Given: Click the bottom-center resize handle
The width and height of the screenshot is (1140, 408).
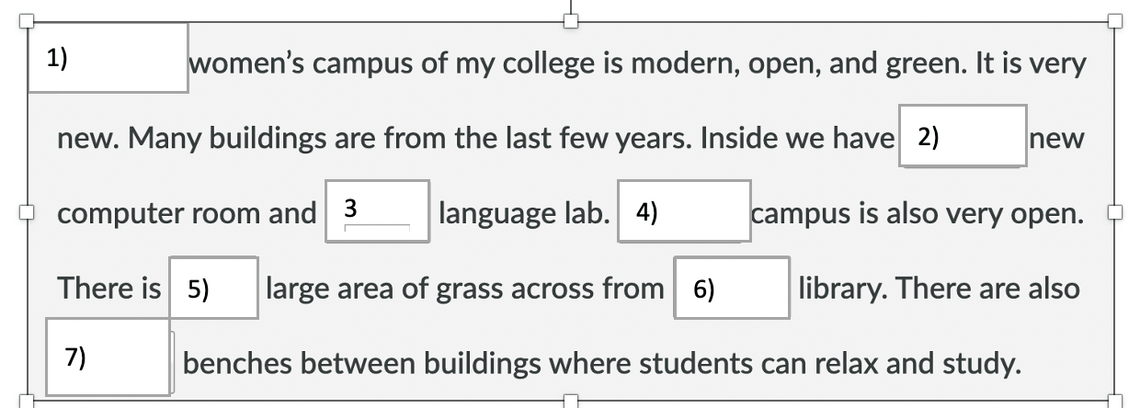Looking at the screenshot, I should (571, 402).
